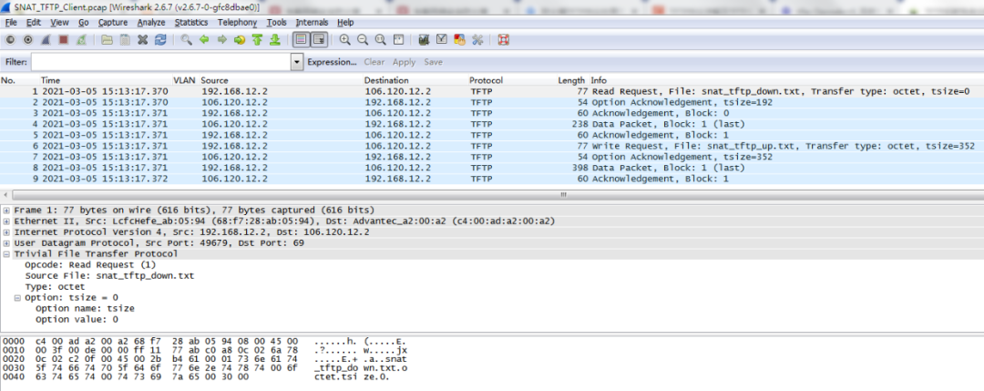Select packet 6 Write Request snat_tftp_up.txt

coord(492,146)
